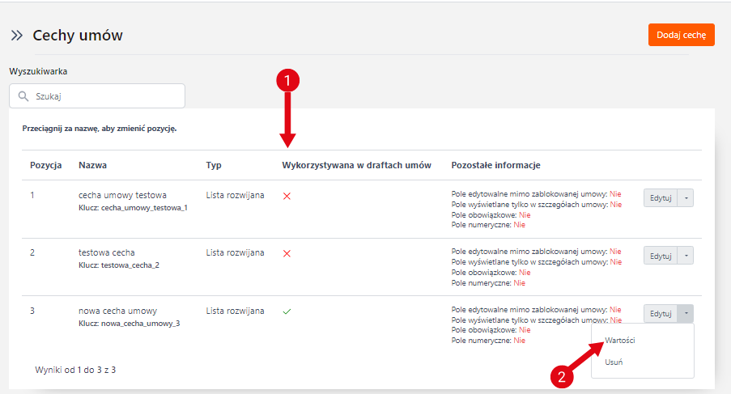Click the Dodaj cechę button
Viewport: 731px width, 394px height.
tap(681, 35)
